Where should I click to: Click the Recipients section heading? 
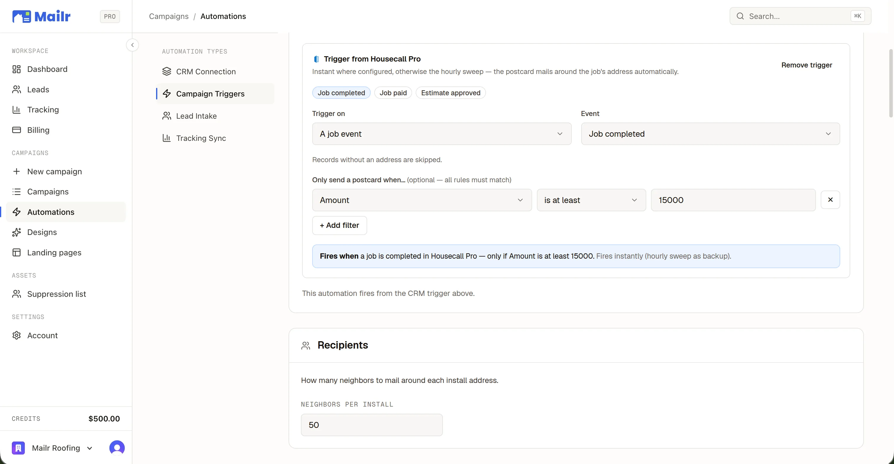343,345
